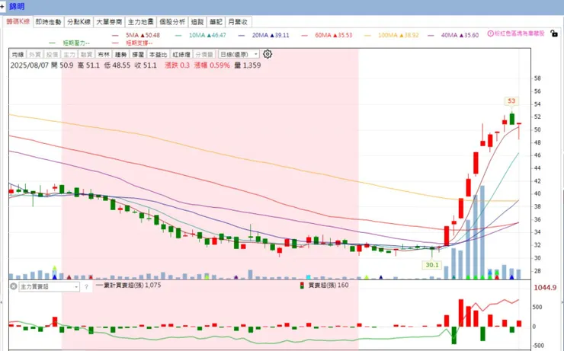
Task: Toggle the 撐壓 overlay button
Action: (138, 55)
